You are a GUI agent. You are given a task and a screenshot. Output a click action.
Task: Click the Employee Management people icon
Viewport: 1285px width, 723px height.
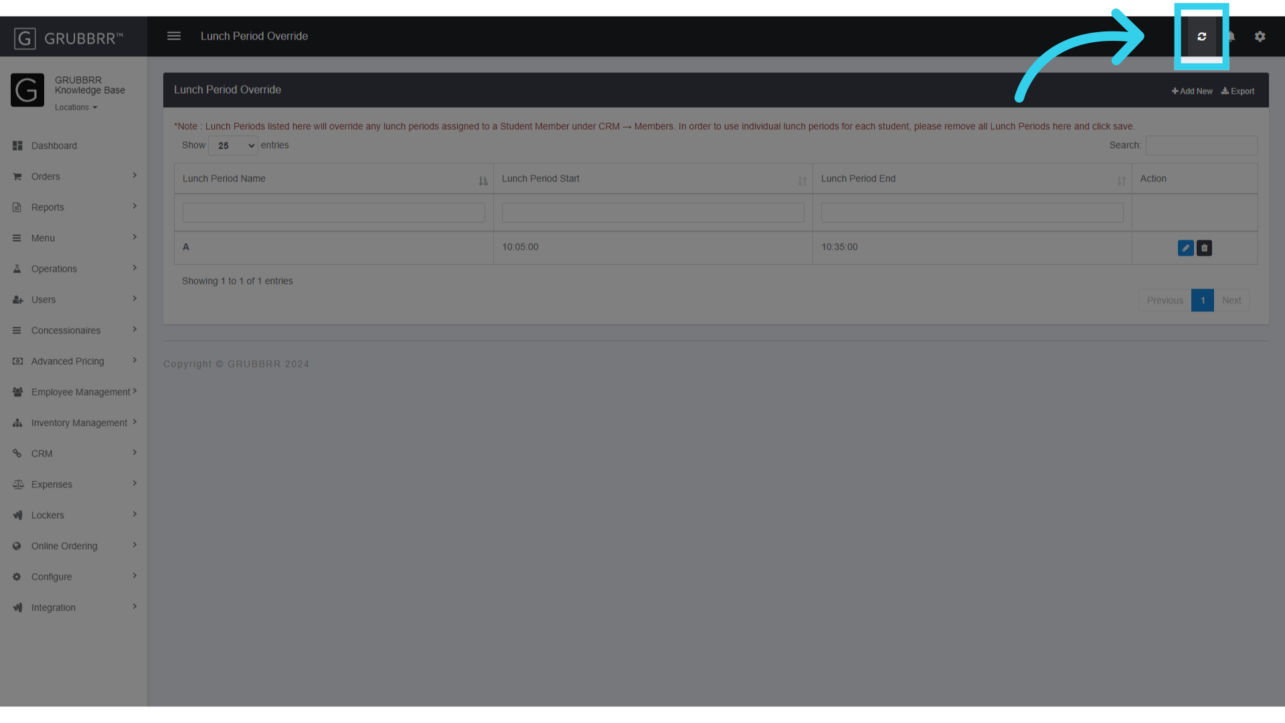(17, 392)
